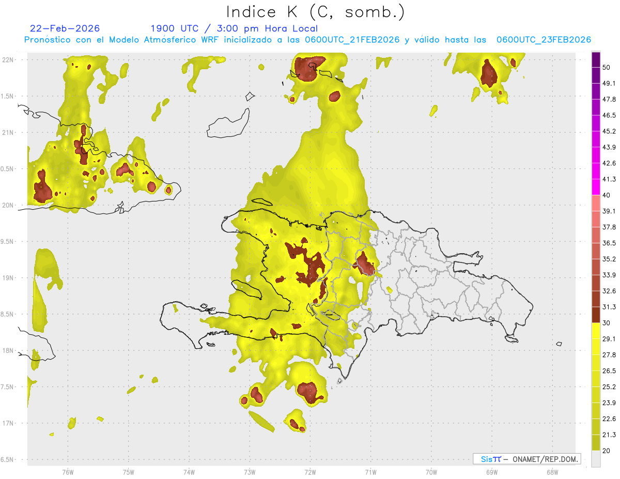Click the "68W" longitude label
The image size is (620, 479).
[x=552, y=472]
